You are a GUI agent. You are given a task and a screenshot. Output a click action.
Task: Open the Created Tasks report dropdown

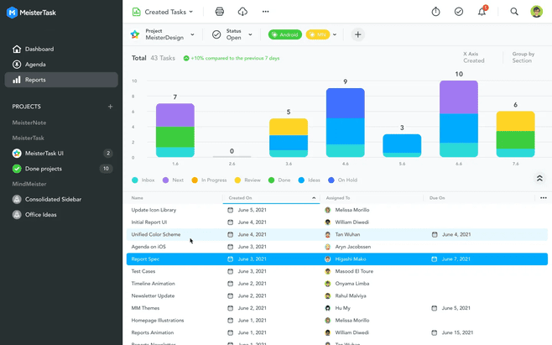point(163,12)
